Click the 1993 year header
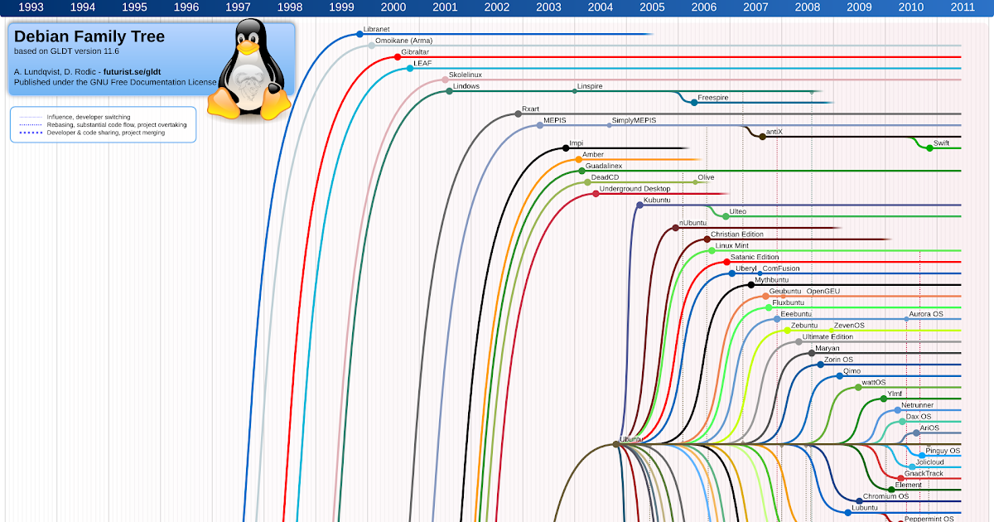 (x=31, y=7)
